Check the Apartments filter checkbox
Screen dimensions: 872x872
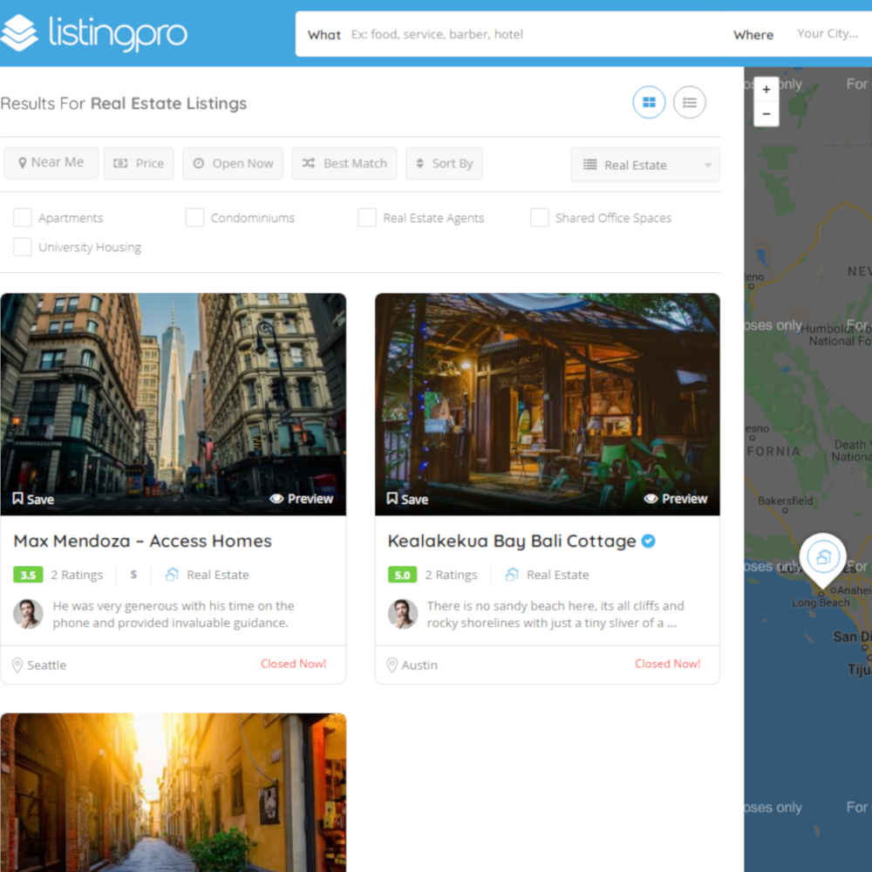(23, 218)
